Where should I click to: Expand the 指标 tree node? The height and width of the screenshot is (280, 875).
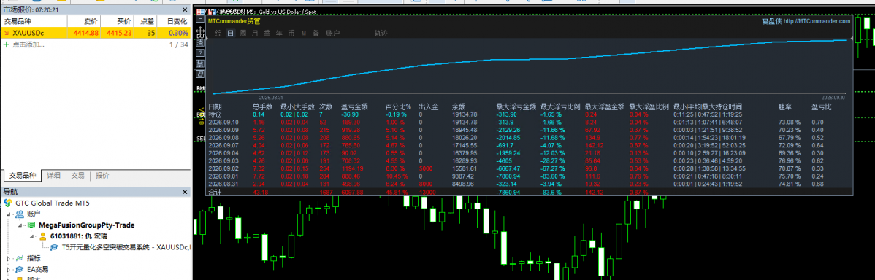tap(9, 258)
